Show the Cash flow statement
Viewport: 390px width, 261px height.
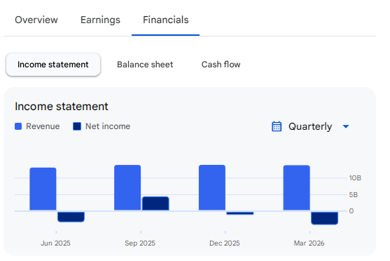[221, 65]
